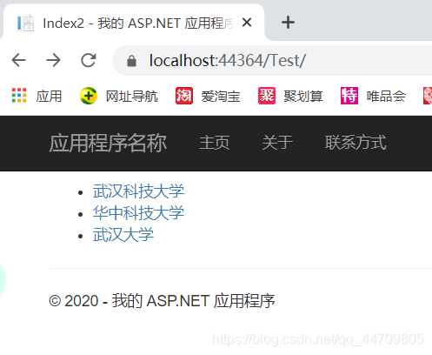Screen dimensions: 432x355
Task: Click the page favicon on the tab
Action: click(x=25, y=23)
